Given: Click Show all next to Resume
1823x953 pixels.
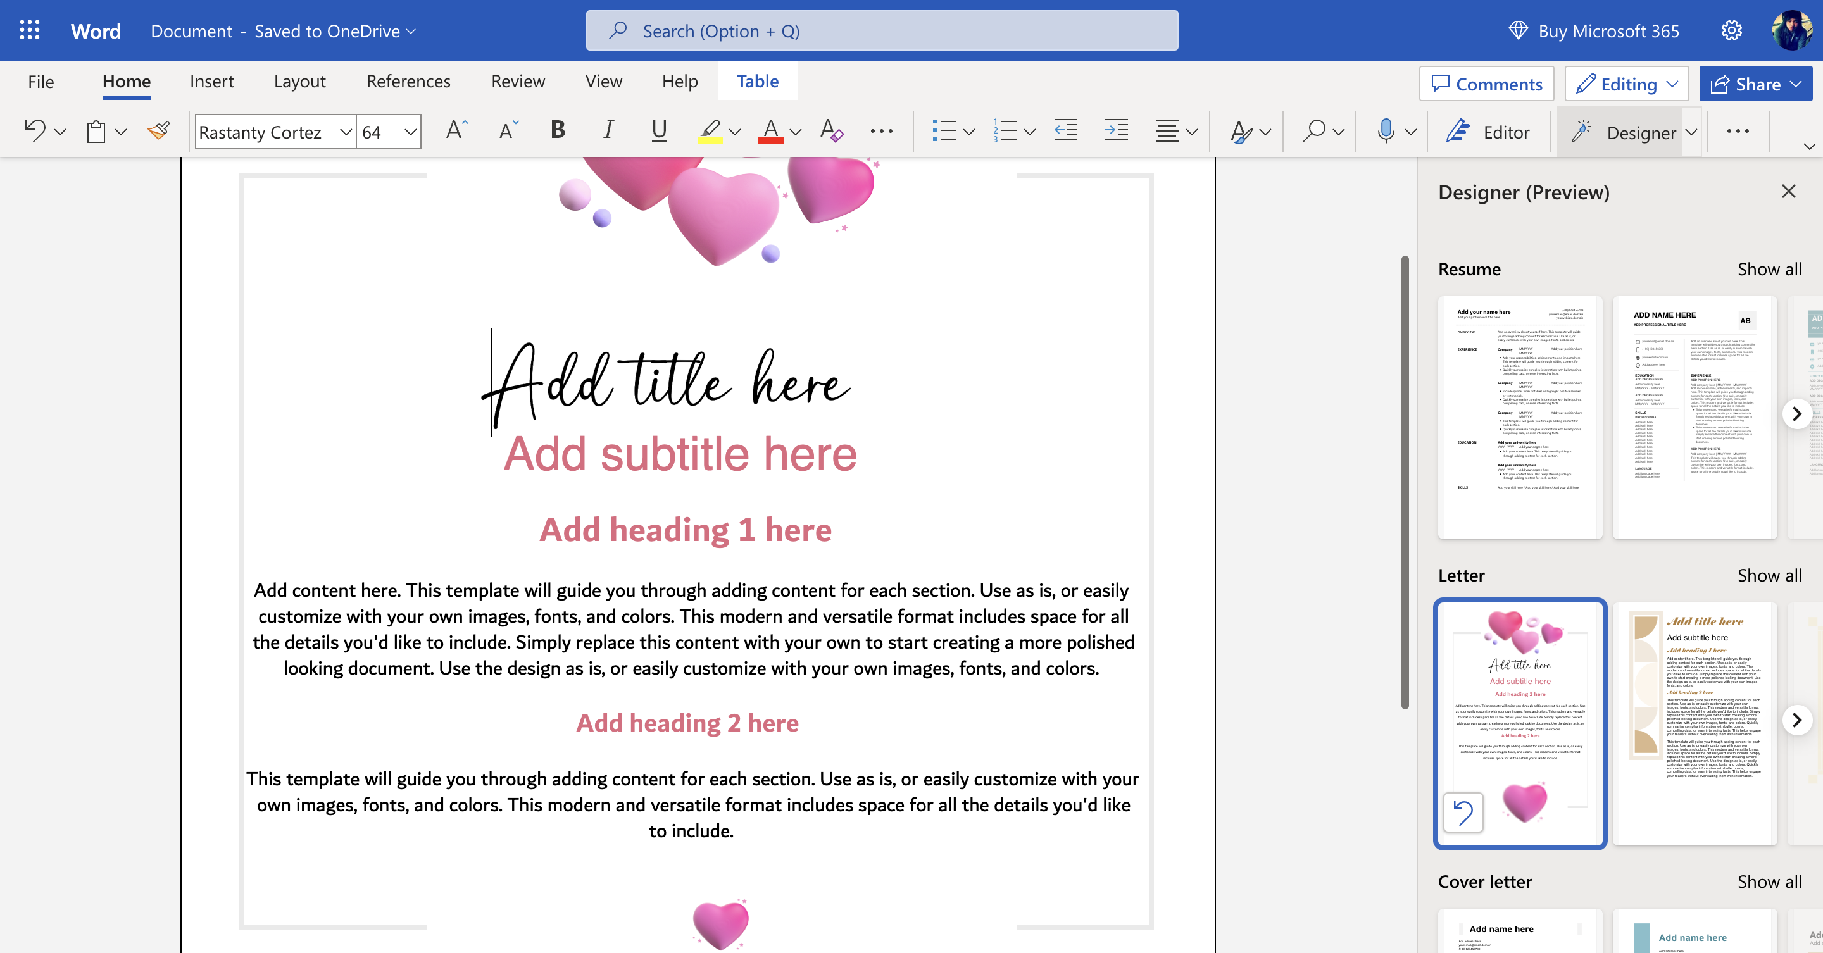Looking at the screenshot, I should coord(1769,269).
